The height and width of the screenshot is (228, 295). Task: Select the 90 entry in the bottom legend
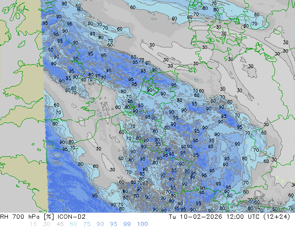100,224
